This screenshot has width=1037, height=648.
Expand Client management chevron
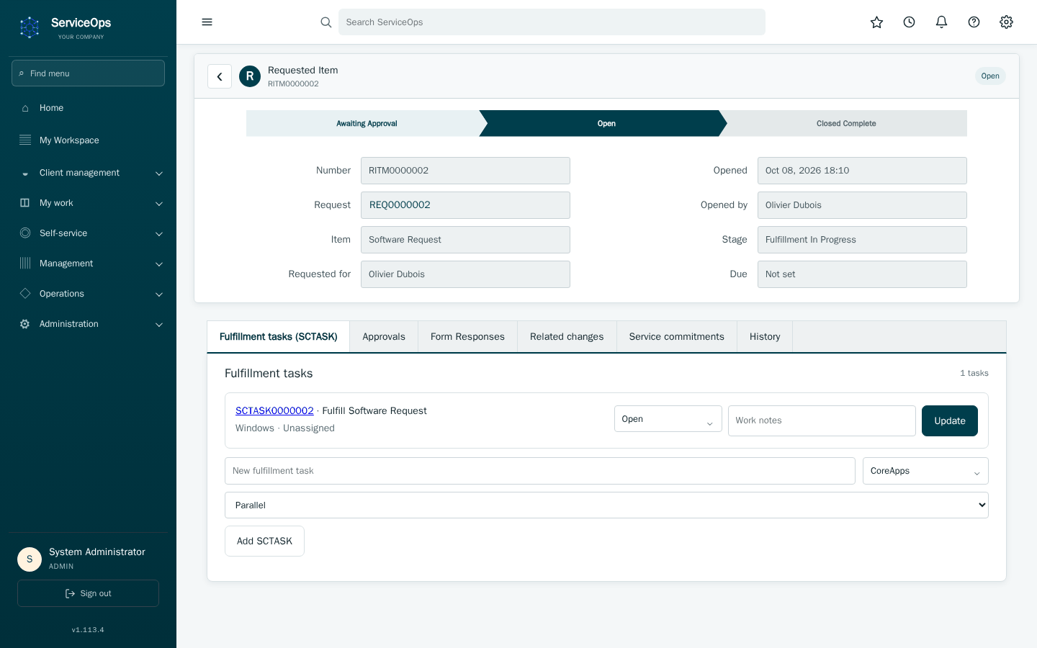159,174
